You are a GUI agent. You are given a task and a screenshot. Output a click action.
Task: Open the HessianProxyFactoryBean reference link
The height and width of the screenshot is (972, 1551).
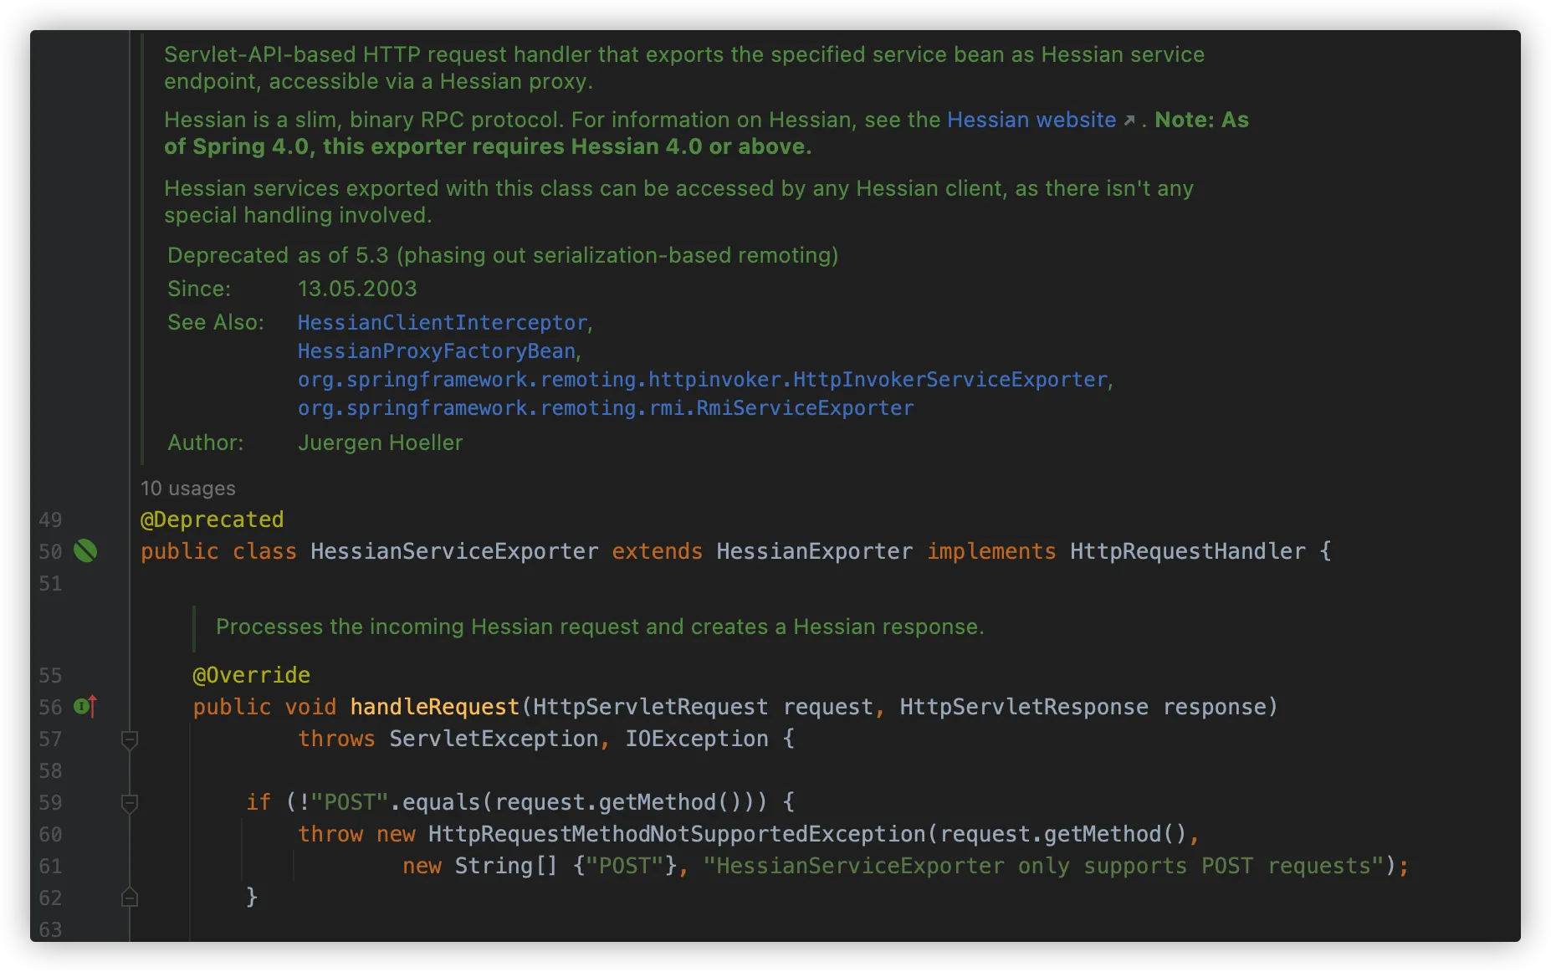point(437,351)
